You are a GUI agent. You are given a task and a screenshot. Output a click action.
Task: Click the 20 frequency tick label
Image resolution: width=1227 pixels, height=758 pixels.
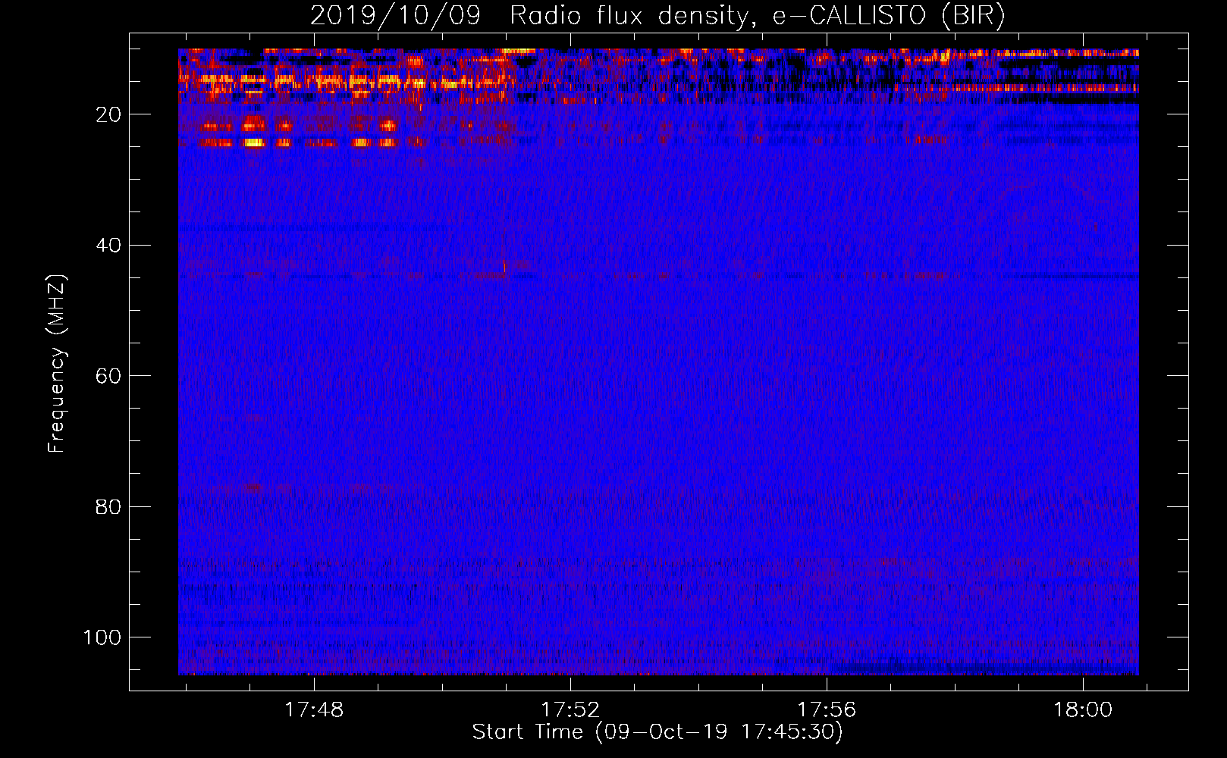pyautogui.click(x=108, y=114)
